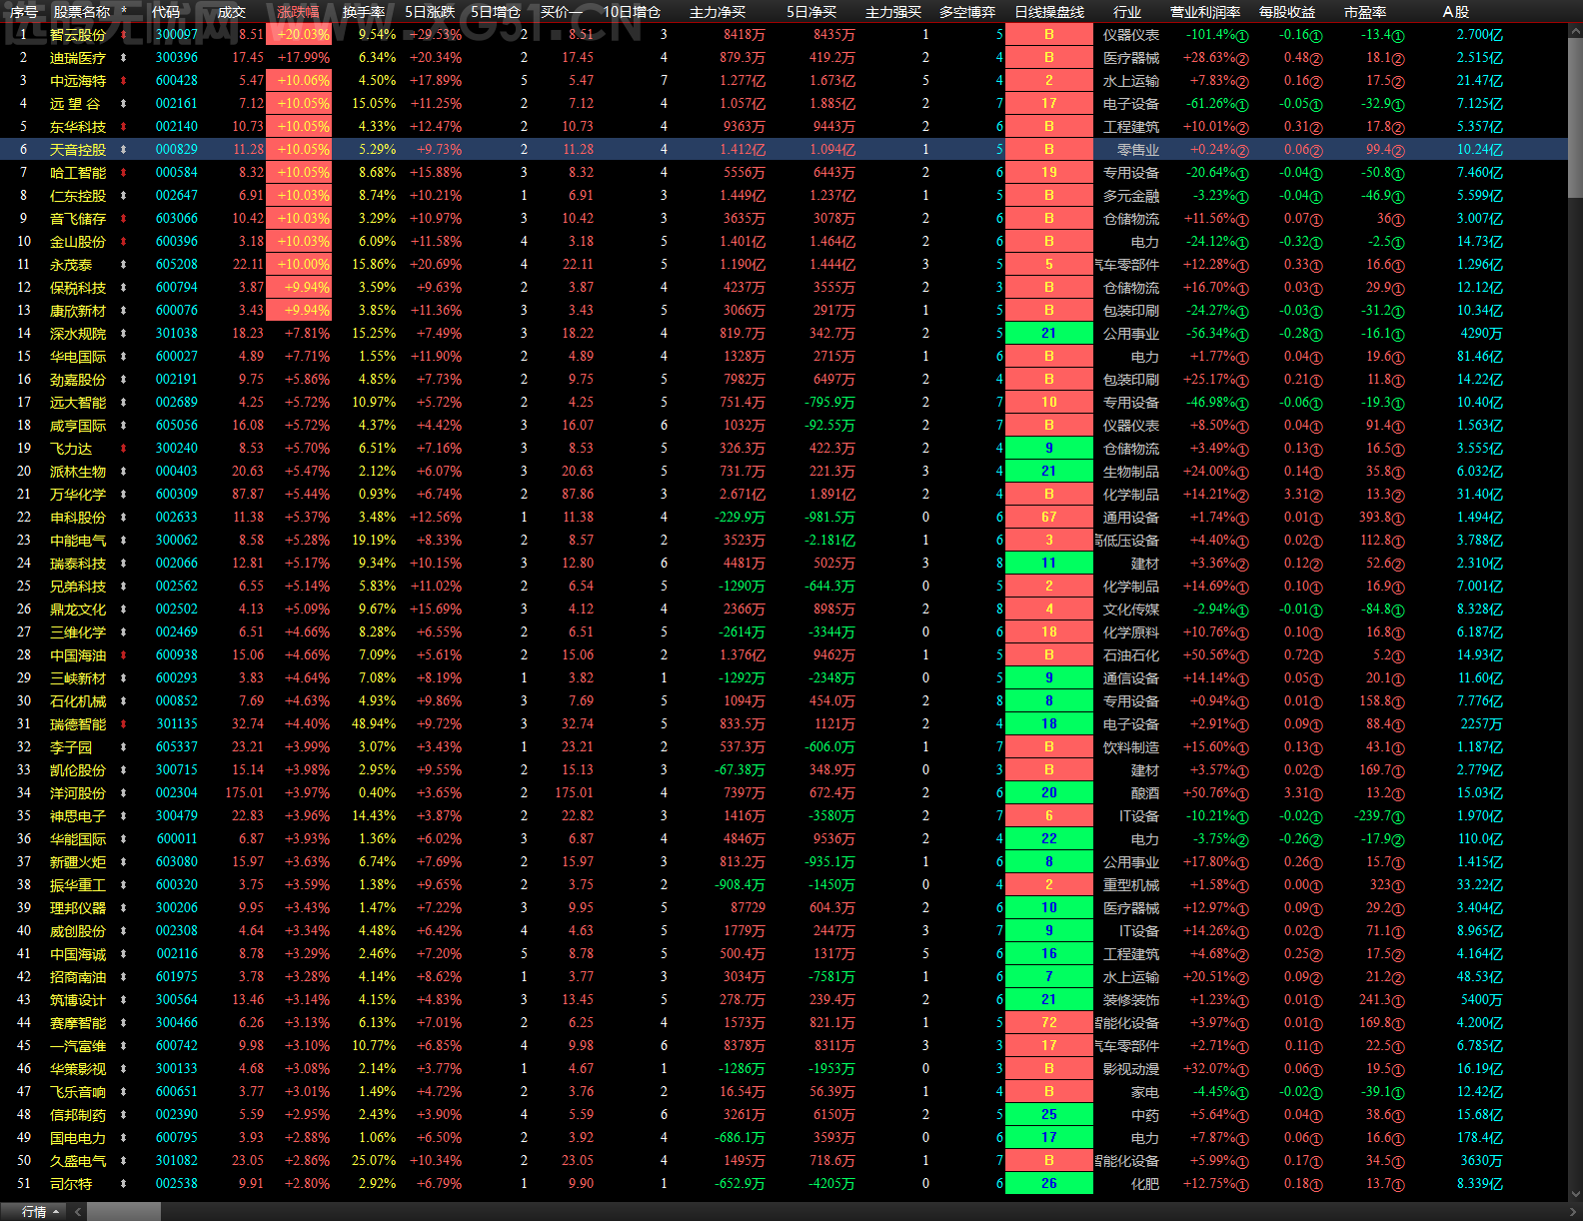This screenshot has height=1221, width=1583.
Task: Click stock code 301082
Action: click(177, 1161)
